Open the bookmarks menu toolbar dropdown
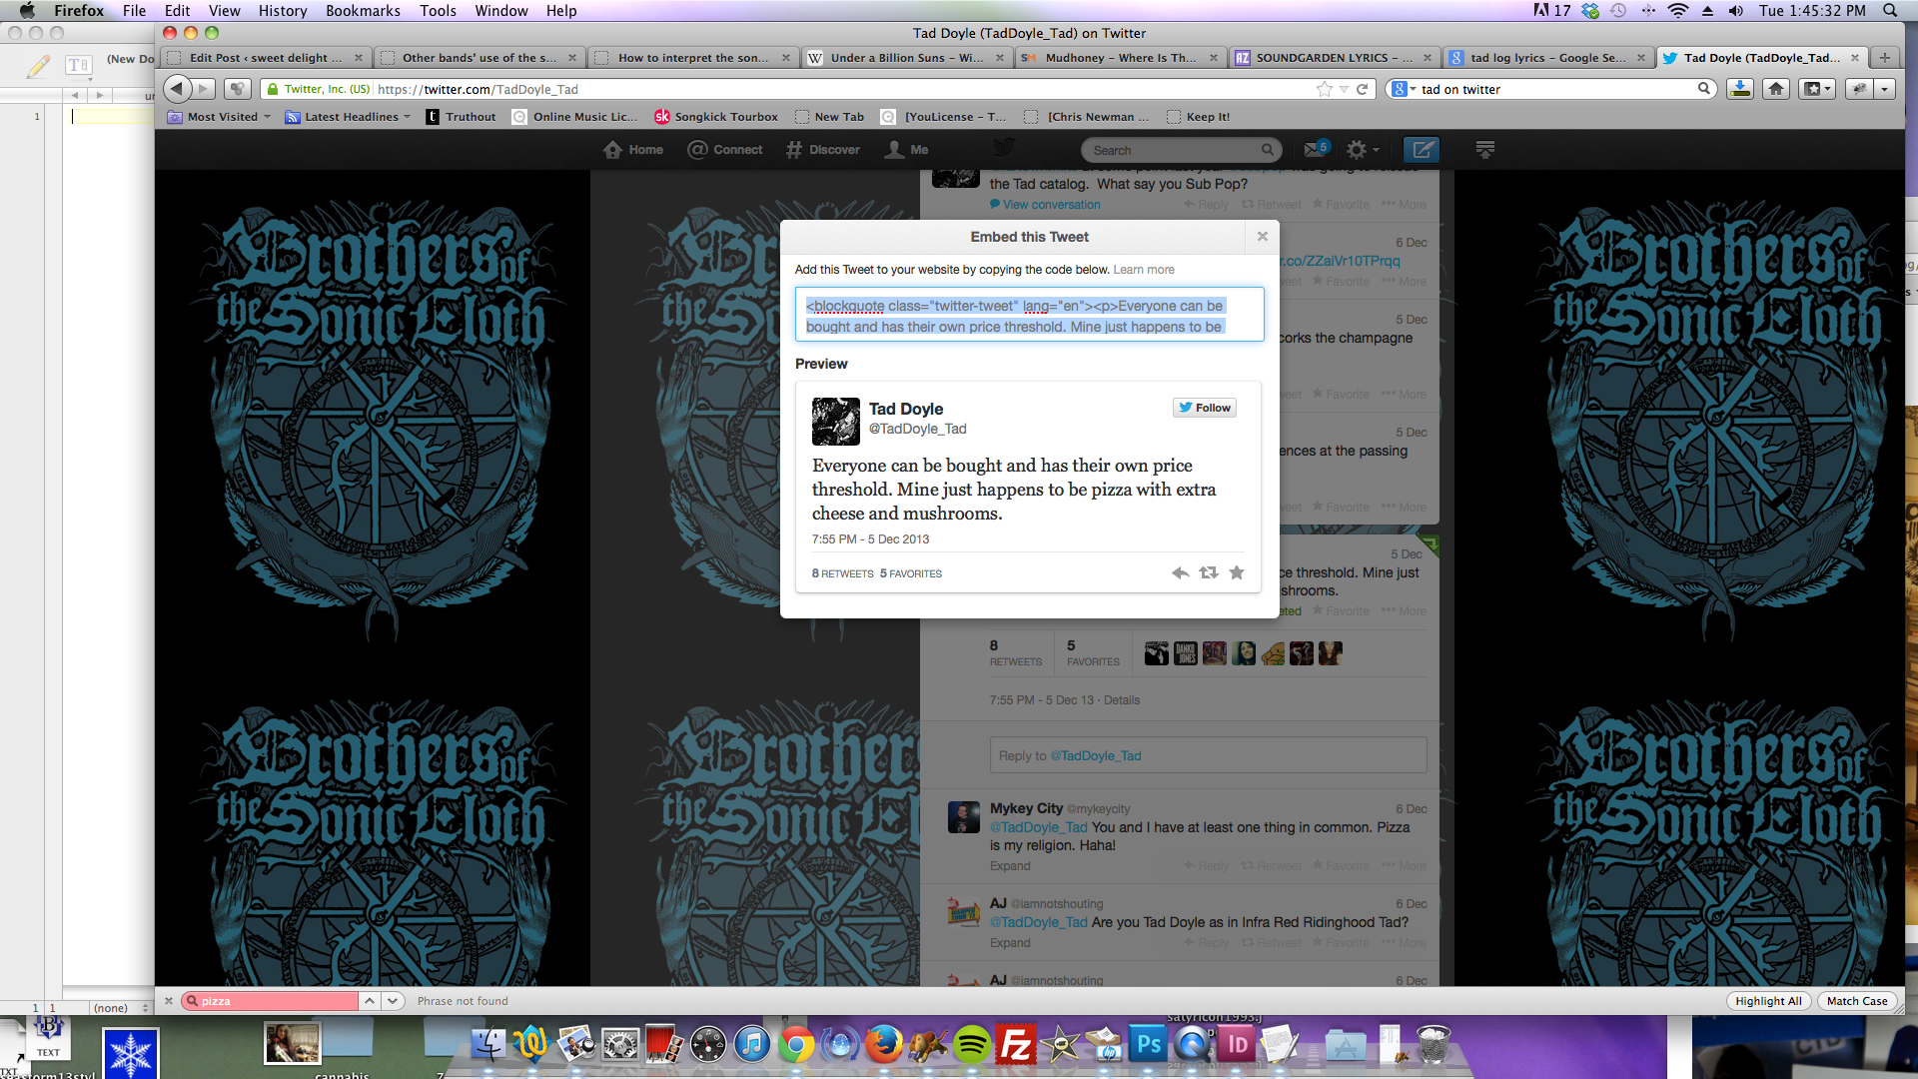Image resolution: width=1918 pixels, height=1079 pixels. coord(1818,89)
